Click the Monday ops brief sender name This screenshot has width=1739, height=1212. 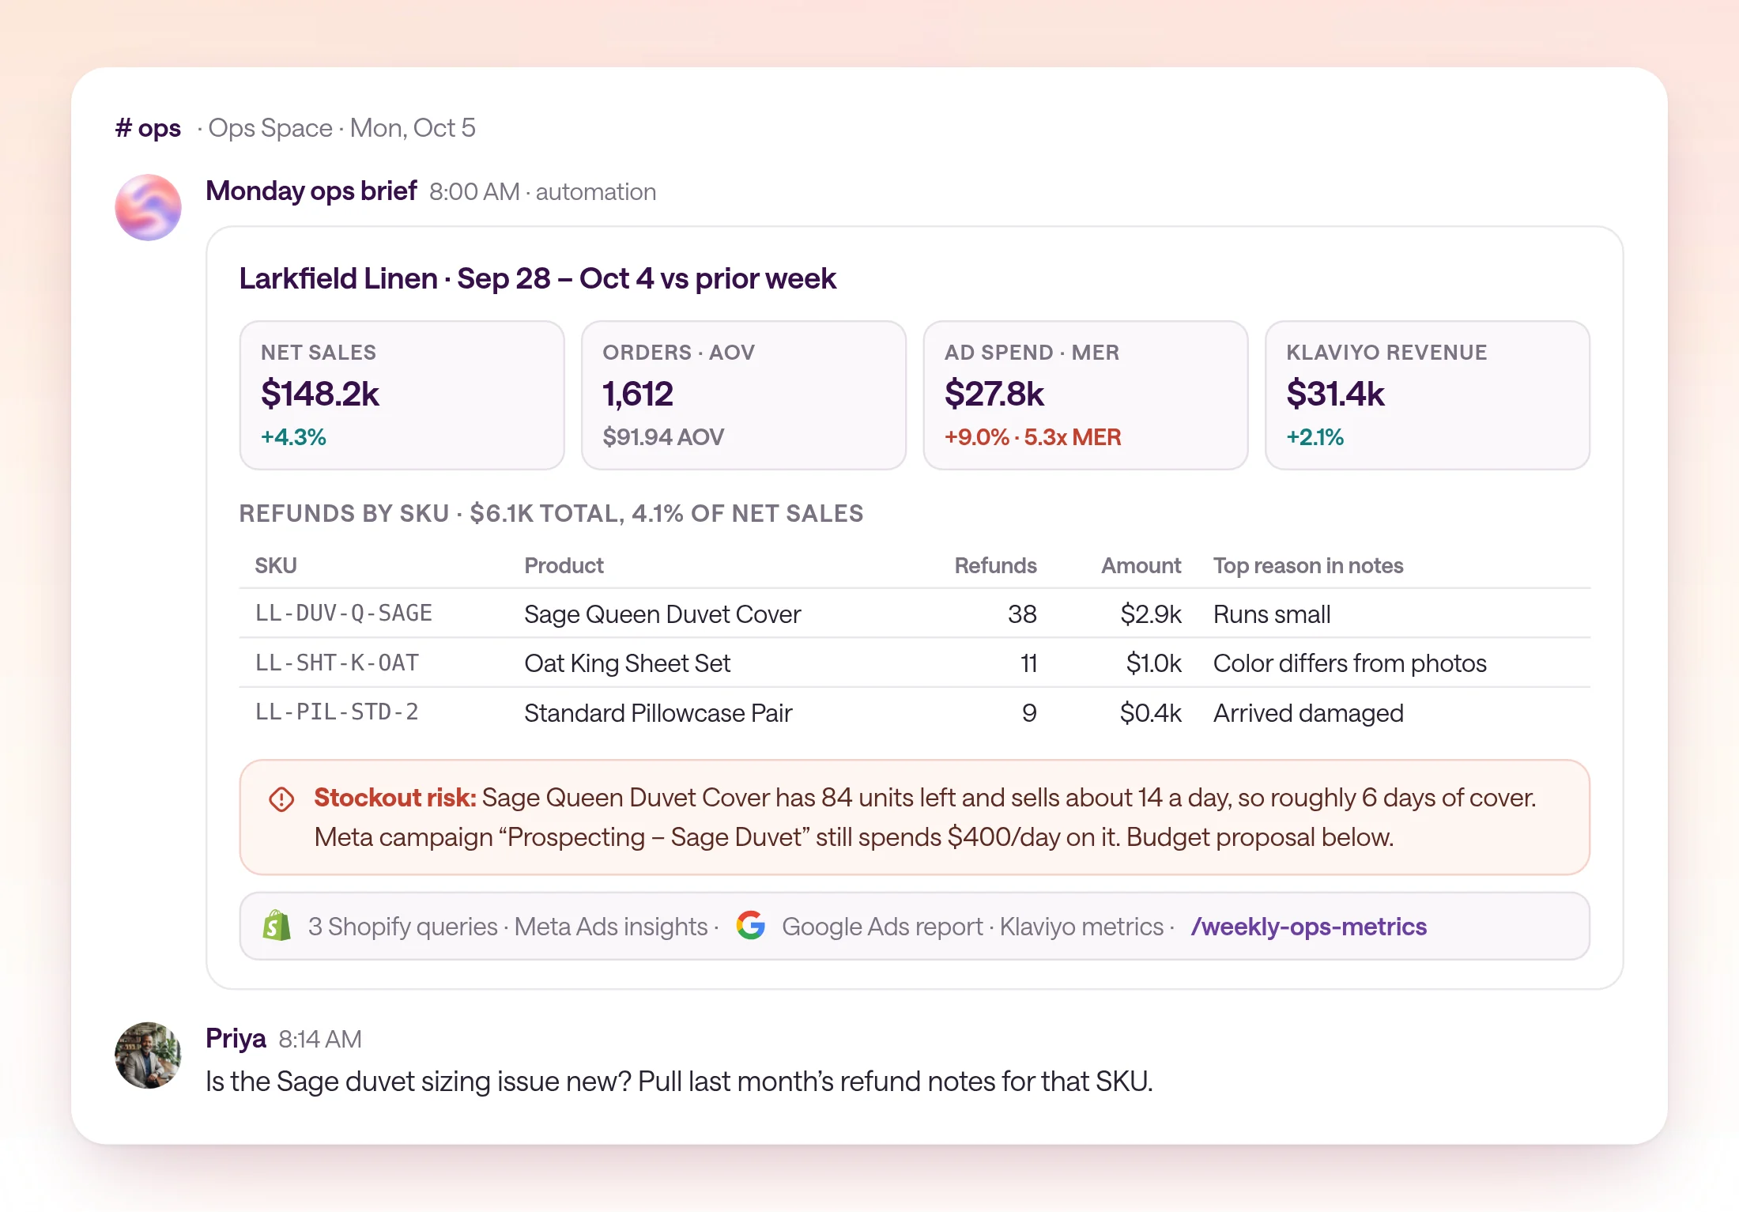(x=311, y=191)
